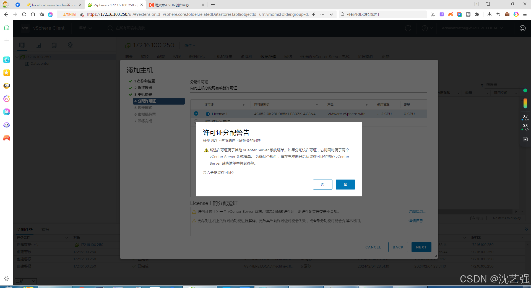Viewport: 531px width, 288px height.
Task: Click the browser address bar URL
Action: (x=198, y=14)
